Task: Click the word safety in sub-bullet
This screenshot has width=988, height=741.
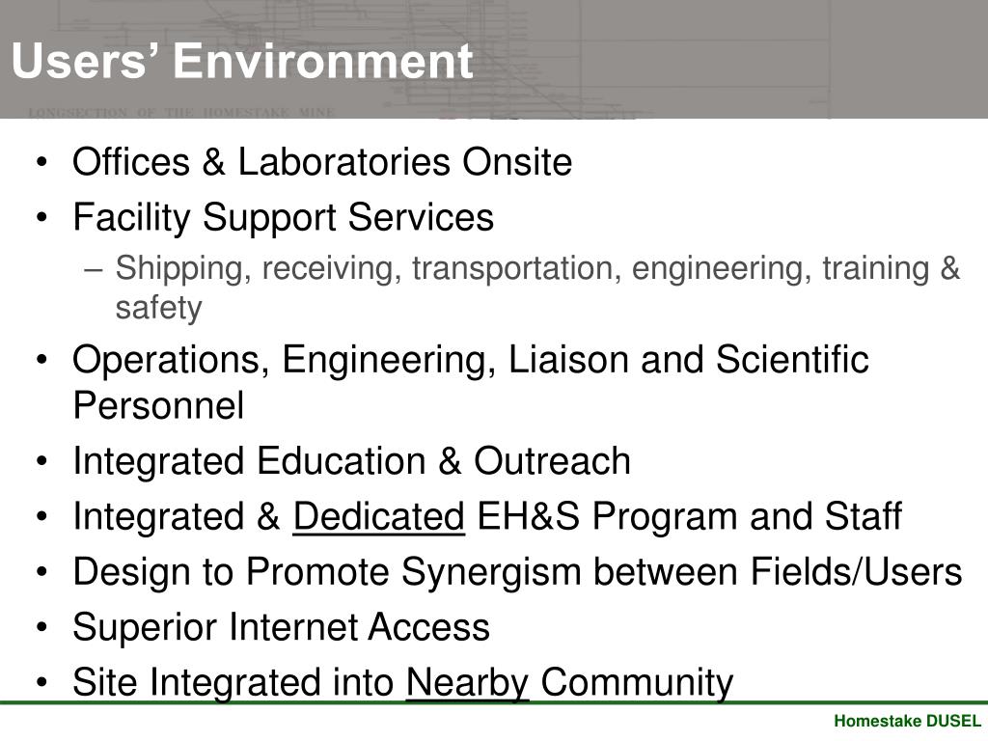Action: click(x=158, y=308)
